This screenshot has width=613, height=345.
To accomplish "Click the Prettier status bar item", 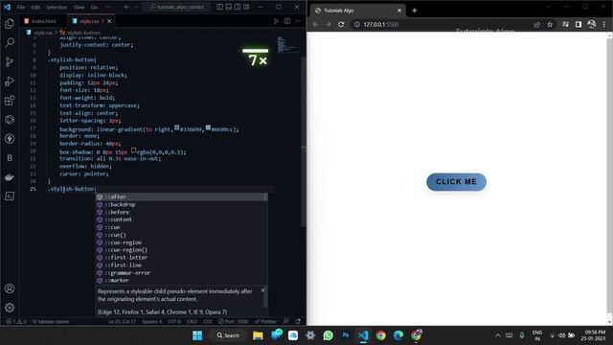I will tap(265, 322).
